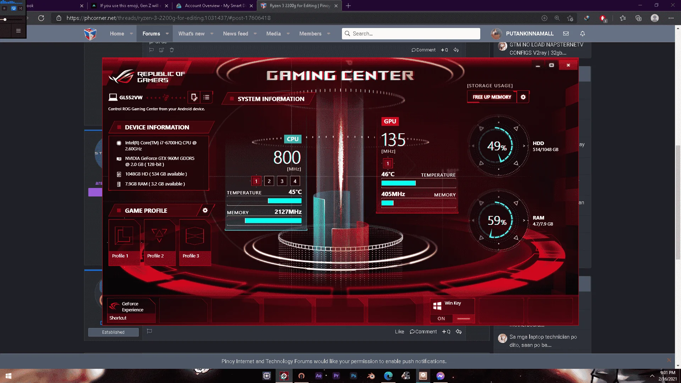681x383 pixels.
Task: Open a new browser tab
Action: coord(348,6)
